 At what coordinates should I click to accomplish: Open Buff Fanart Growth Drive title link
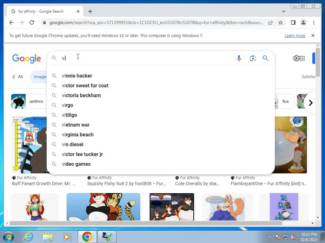(x=43, y=184)
